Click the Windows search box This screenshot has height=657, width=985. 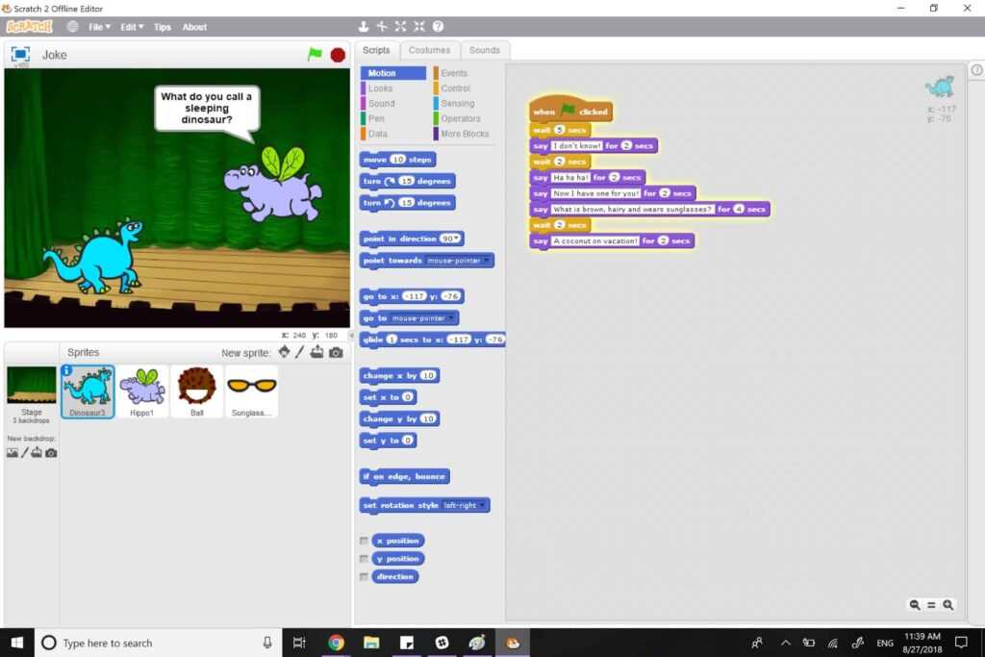point(157,642)
